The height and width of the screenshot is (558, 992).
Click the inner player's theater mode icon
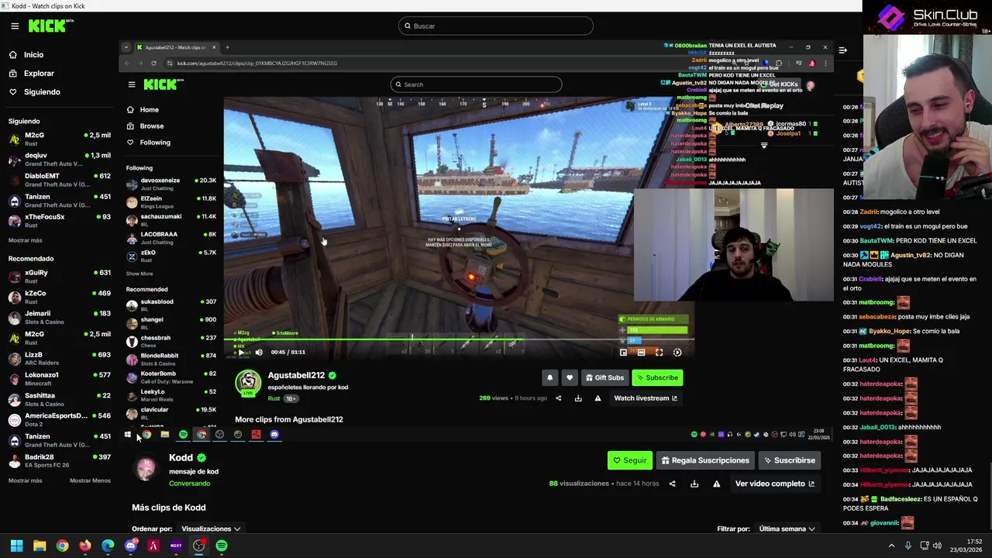coord(641,353)
